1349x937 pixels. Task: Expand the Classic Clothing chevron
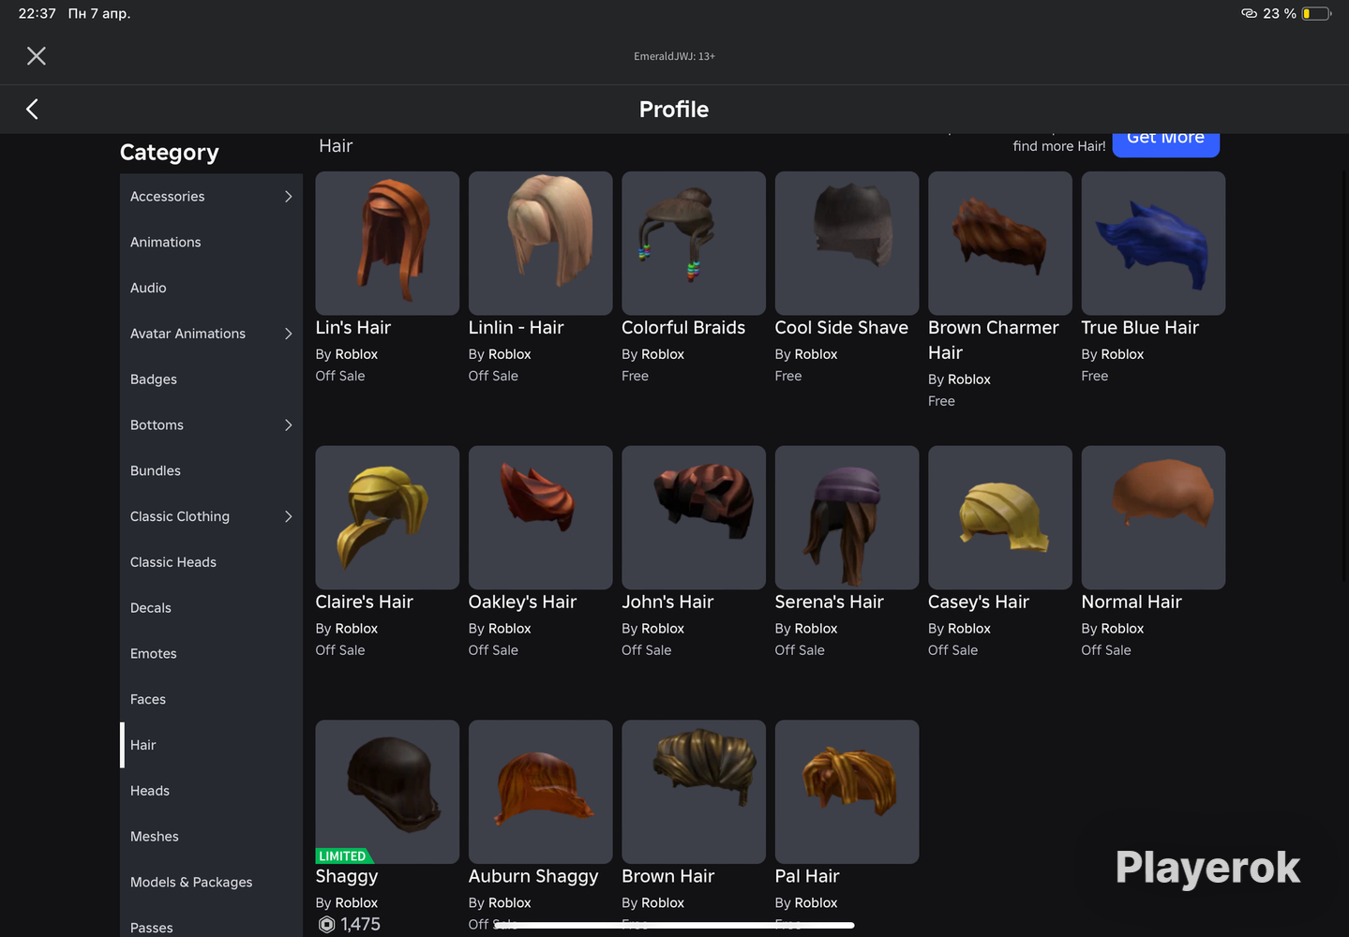288,516
